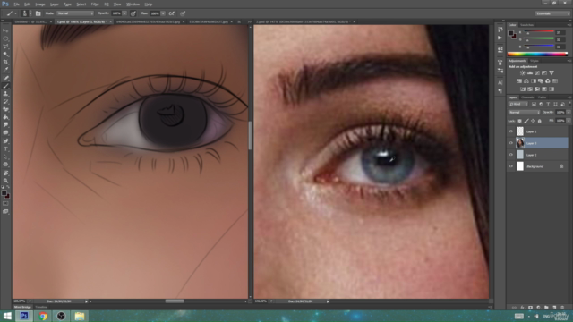The height and width of the screenshot is (322, 573).
Task: Hide the selected portrait layer
Action: 511,143
